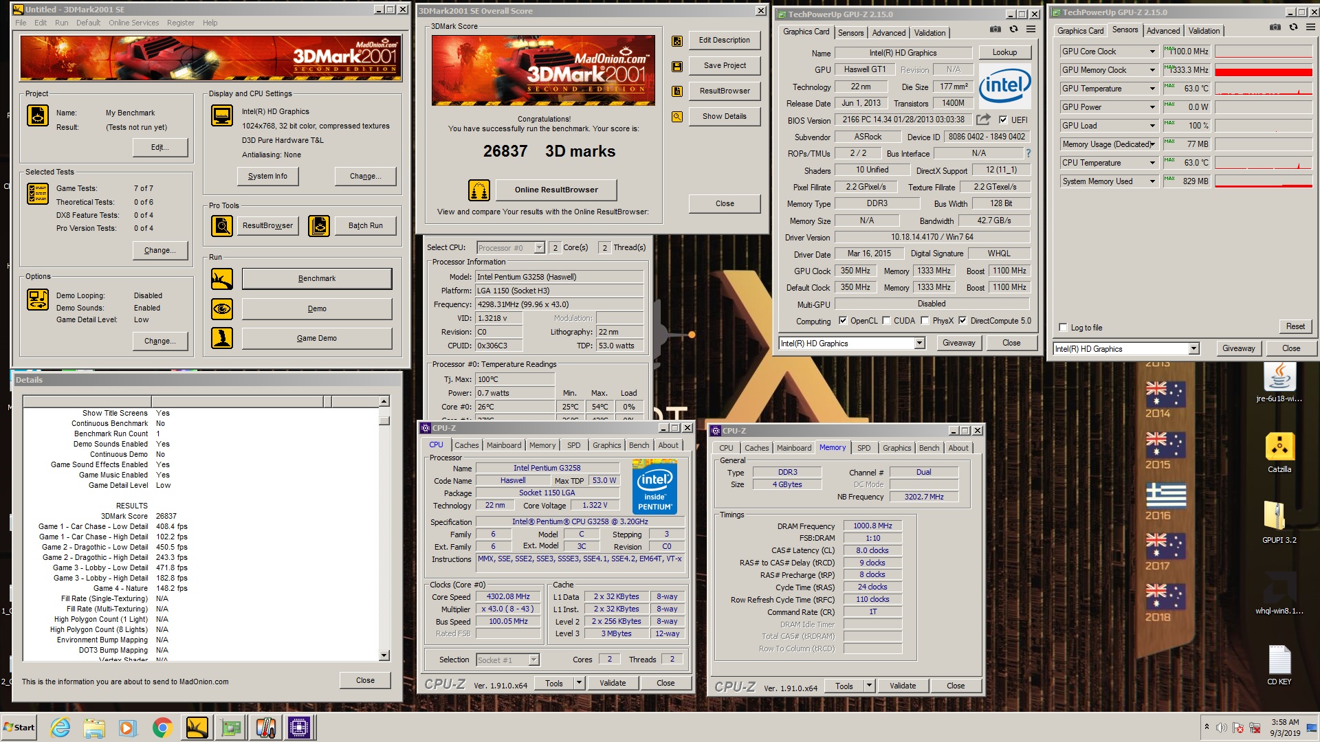This screenshot has height=742, width=1320.
Task: Click the System Info button
Action: [x=267, y=177]
